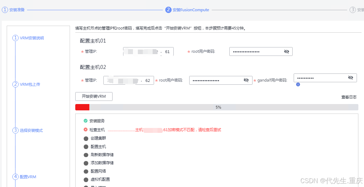Toggle visibility of host01 root password
Screen dimensions: 364x187
click(287, 52)
